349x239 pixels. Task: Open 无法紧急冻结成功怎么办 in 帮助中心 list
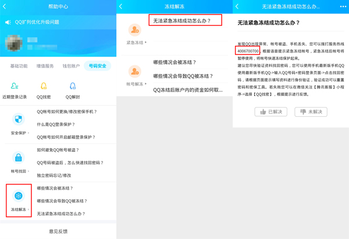tap(60, 214)
